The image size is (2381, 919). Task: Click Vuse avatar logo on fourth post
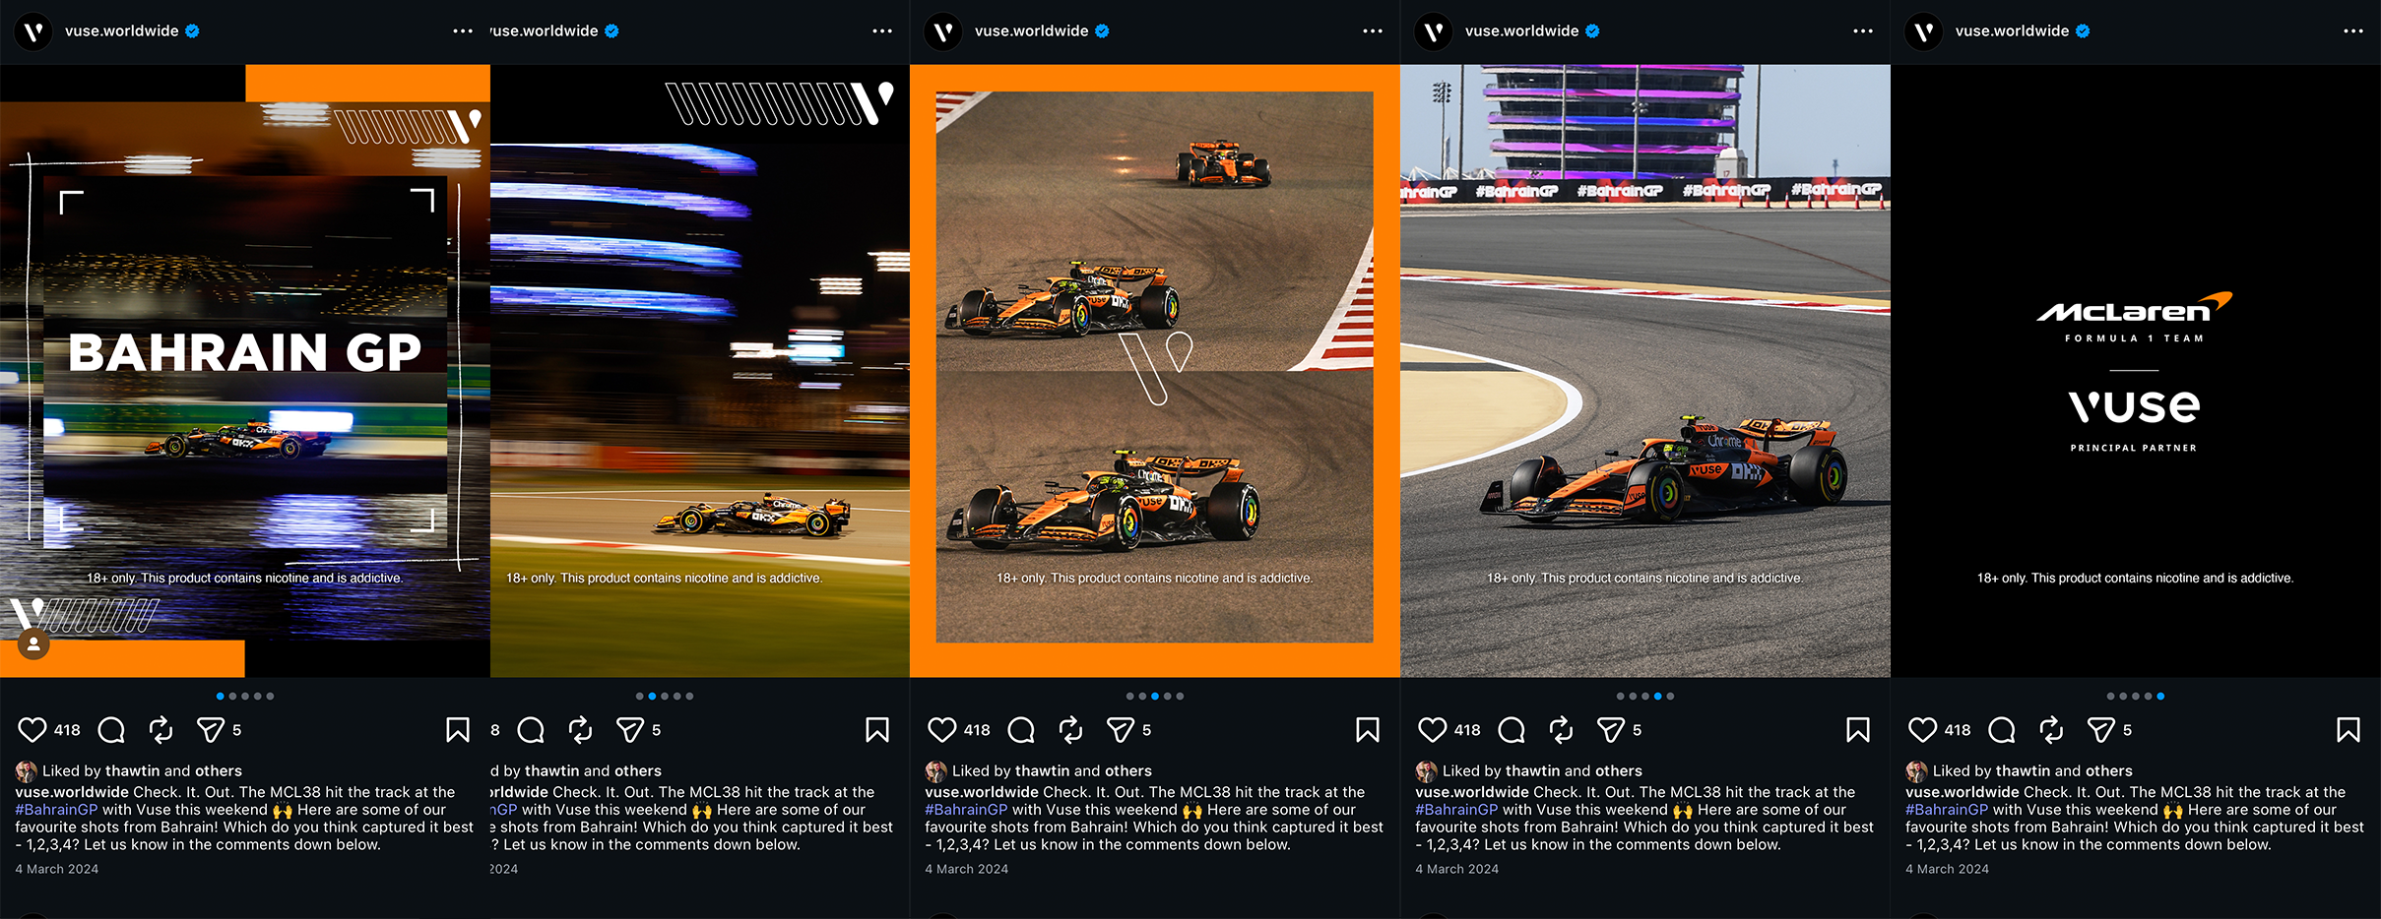coord(1434,31)
